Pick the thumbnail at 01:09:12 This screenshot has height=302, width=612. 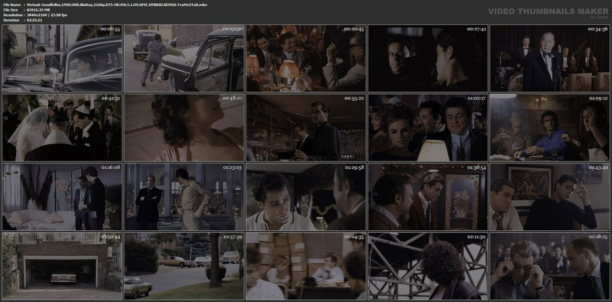tap(550, 128)
